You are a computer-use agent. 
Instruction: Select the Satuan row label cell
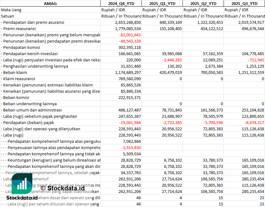(8, 16)
